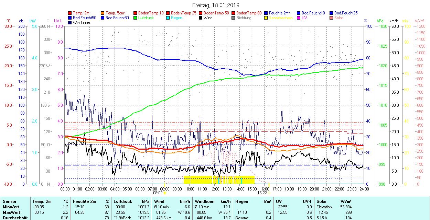Click the cyan Regen legend square
Viewport: 430px width, 220px height.
168,18
